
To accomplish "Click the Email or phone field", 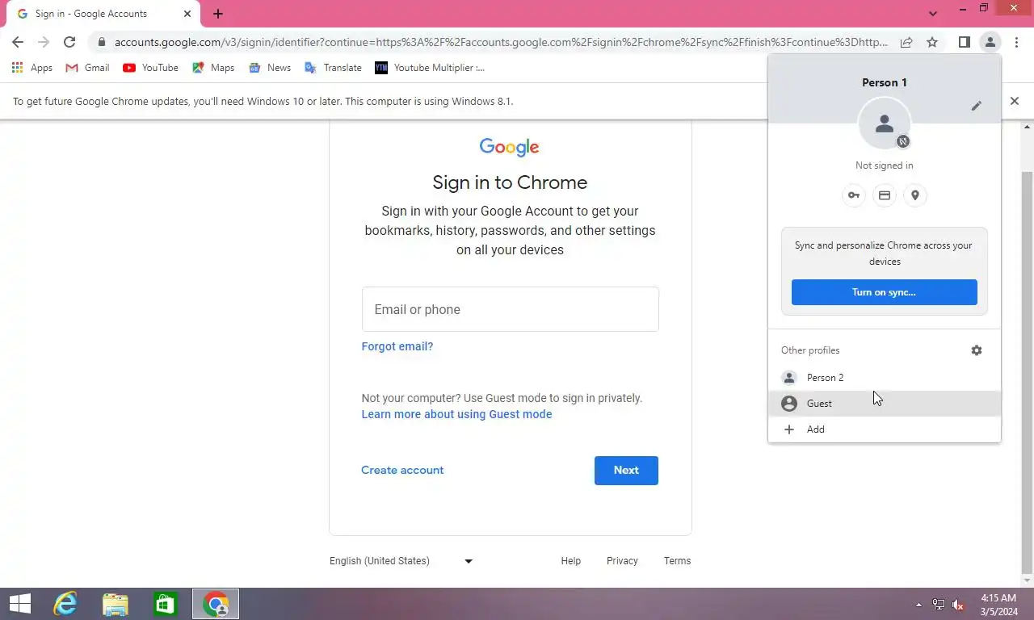I will 511,309.
